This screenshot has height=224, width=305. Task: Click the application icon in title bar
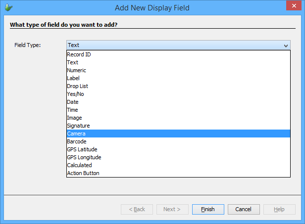pos(8,8)
